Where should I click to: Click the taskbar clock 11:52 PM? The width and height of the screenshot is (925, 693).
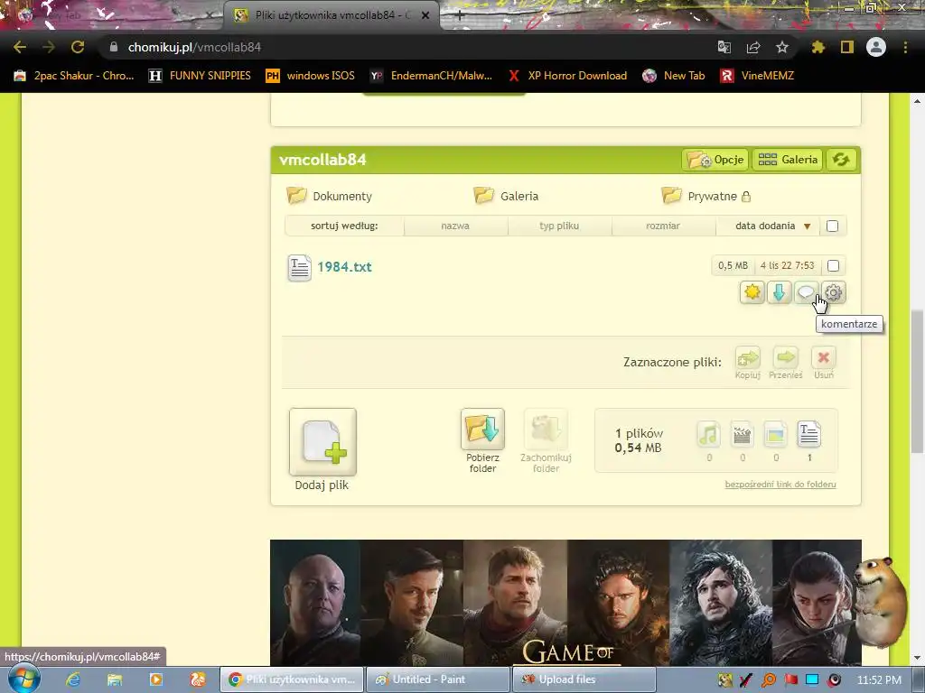[879, 680]
